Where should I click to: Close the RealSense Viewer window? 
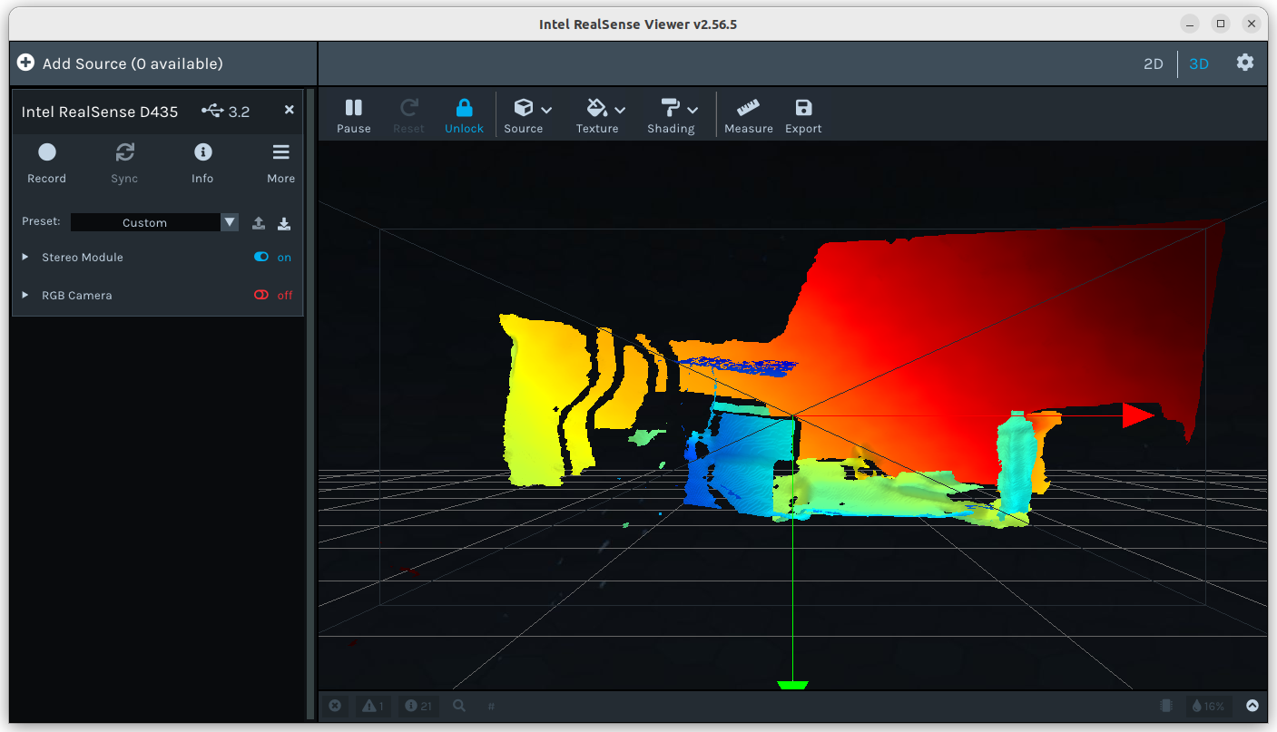pos(1252,24)
